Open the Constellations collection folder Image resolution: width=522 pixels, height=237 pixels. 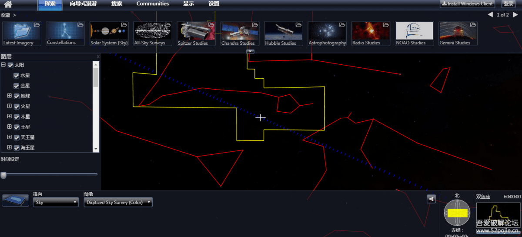point(65,33)
